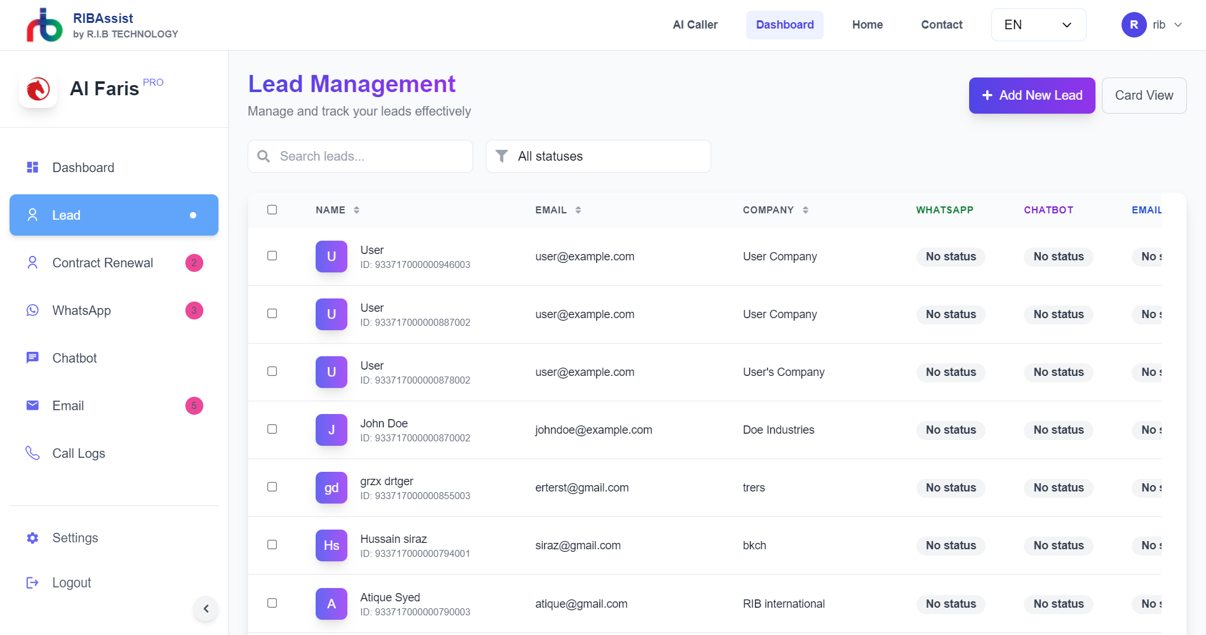The height and width of the screenshot is (635, 1206).
Task: Click the Add New Lead button
Action: coord(1031,95)
